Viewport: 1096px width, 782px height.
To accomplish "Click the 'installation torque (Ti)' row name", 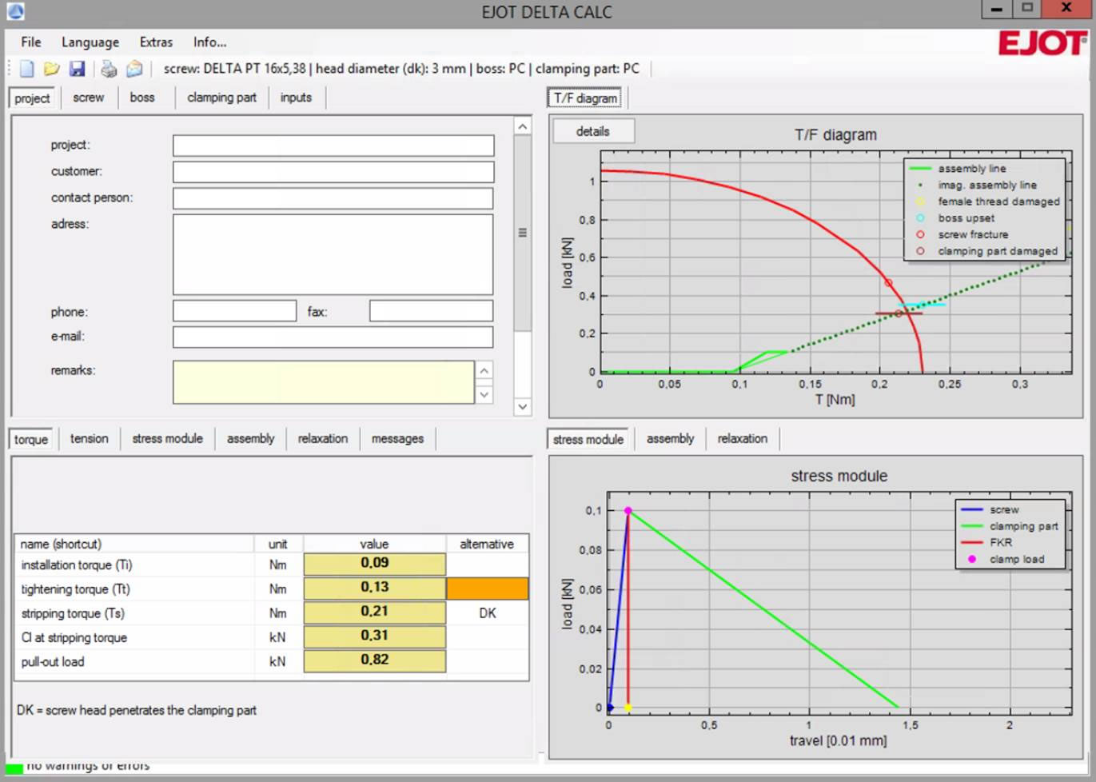I will coord(77,565).
